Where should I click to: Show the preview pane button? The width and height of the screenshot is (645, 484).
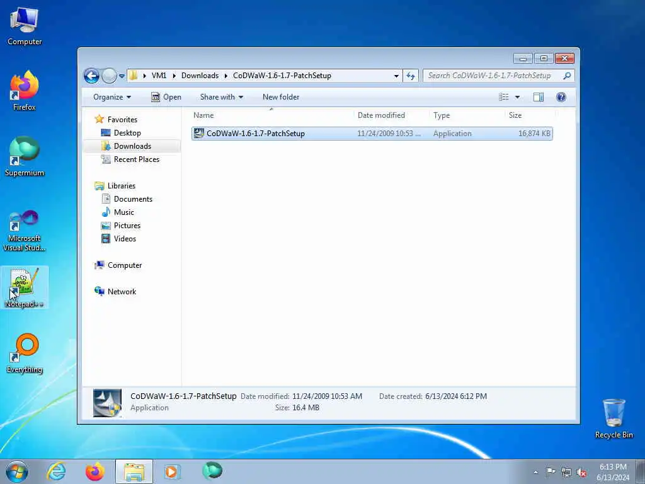click(539, 97)
